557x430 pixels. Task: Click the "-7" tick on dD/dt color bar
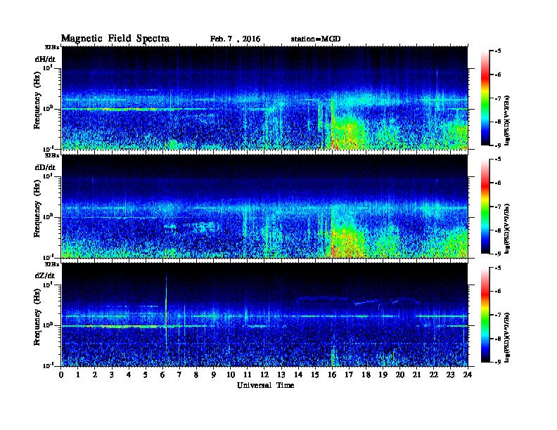tap(498, 207)
